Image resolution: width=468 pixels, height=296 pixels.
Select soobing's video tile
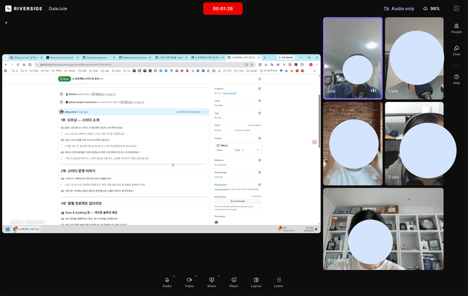tap(383, 229)
